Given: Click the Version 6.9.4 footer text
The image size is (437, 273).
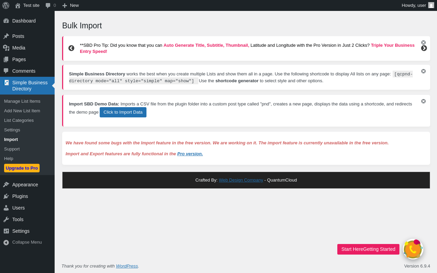Looking at the screenshot, I should 417,266.
